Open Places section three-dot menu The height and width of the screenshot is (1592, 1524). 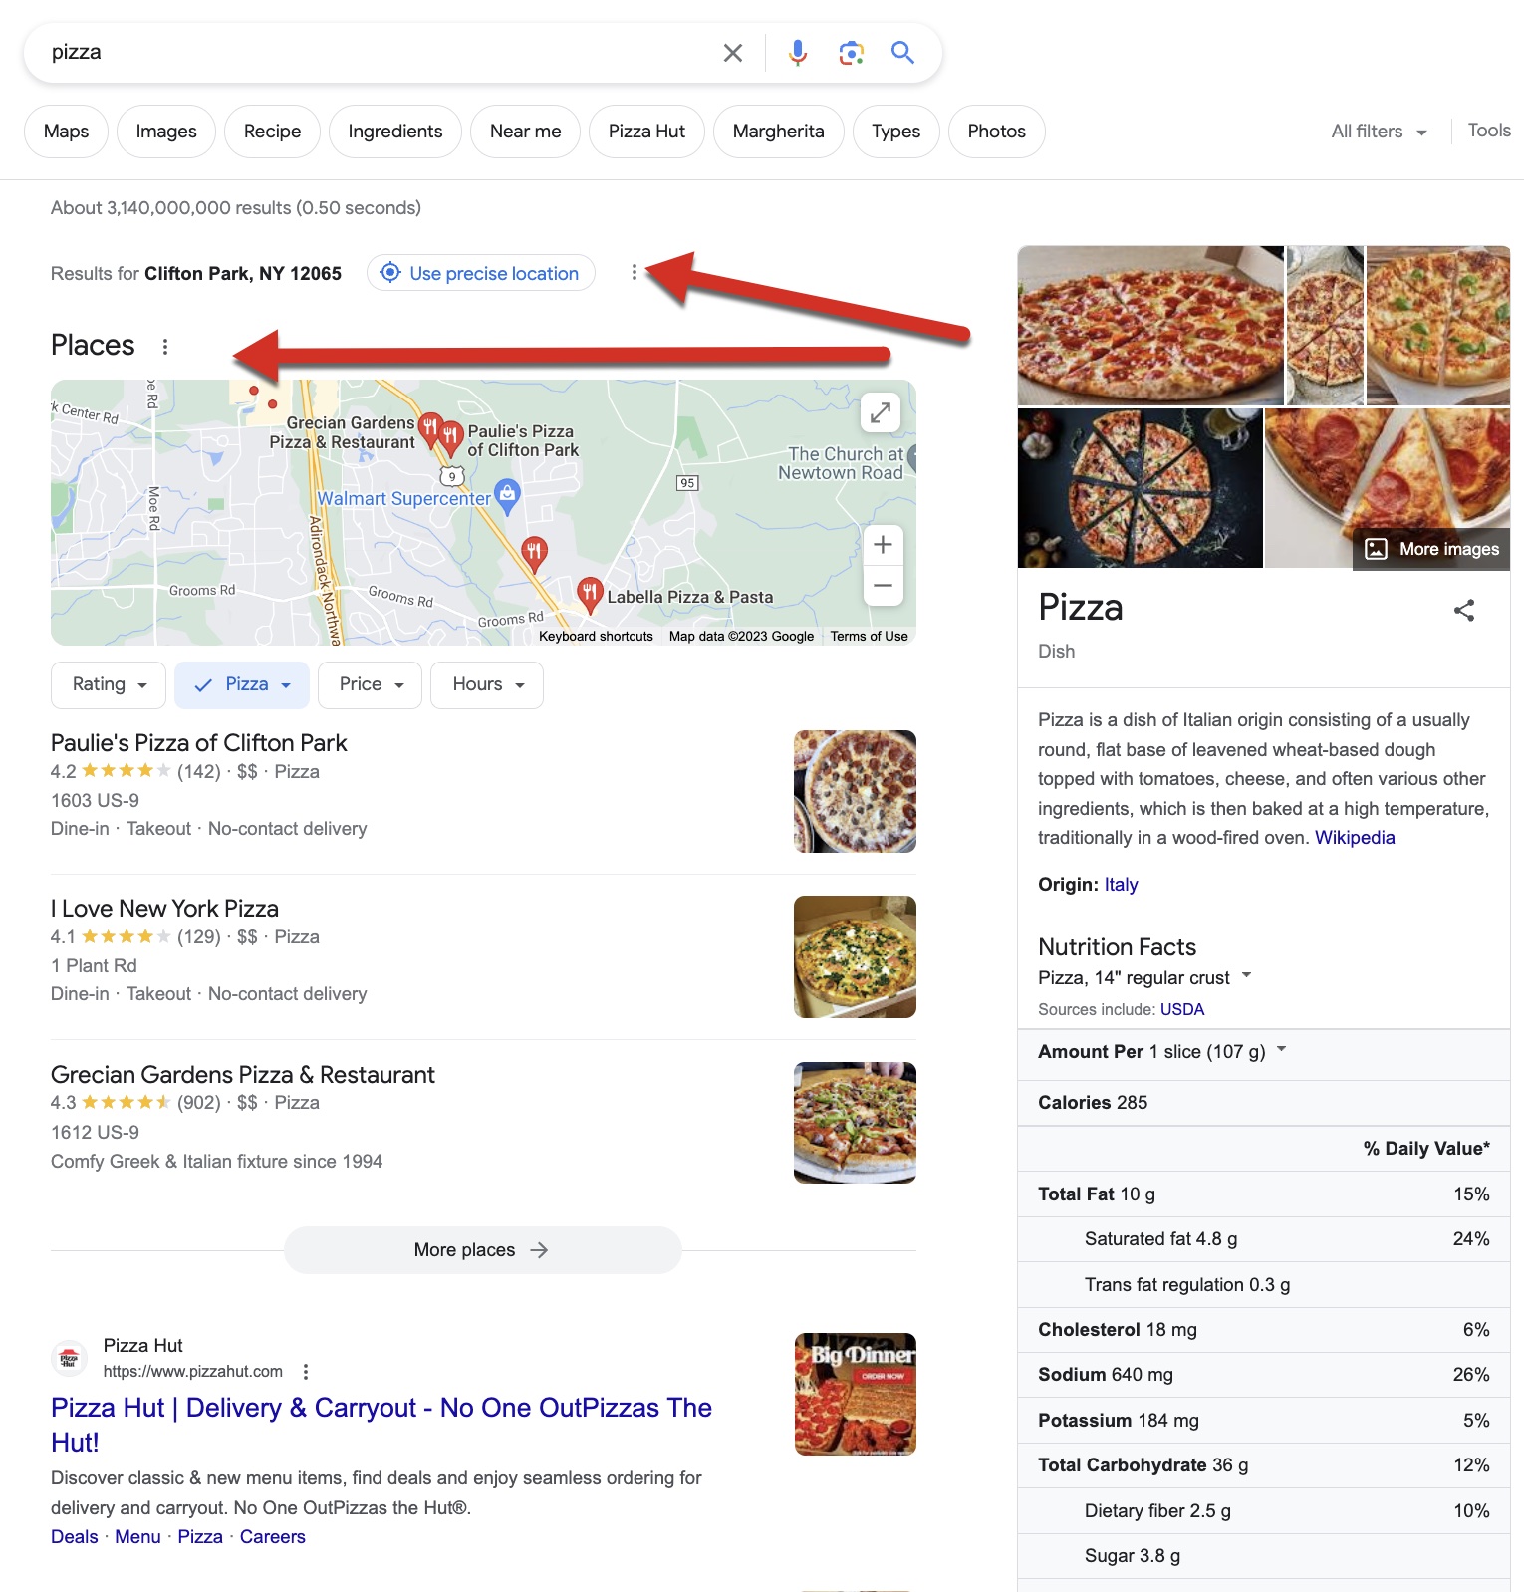(x=165, y=346)
